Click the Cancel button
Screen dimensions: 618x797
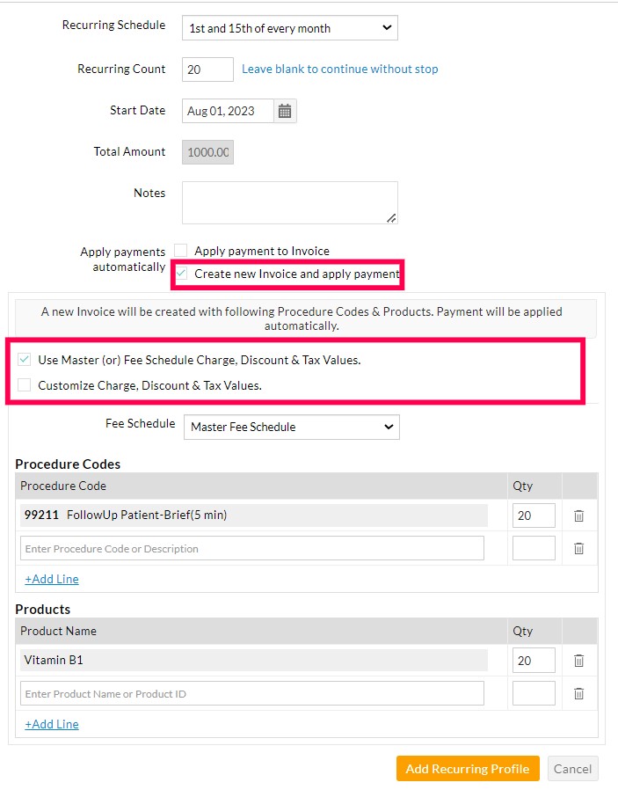click(573, 769)
